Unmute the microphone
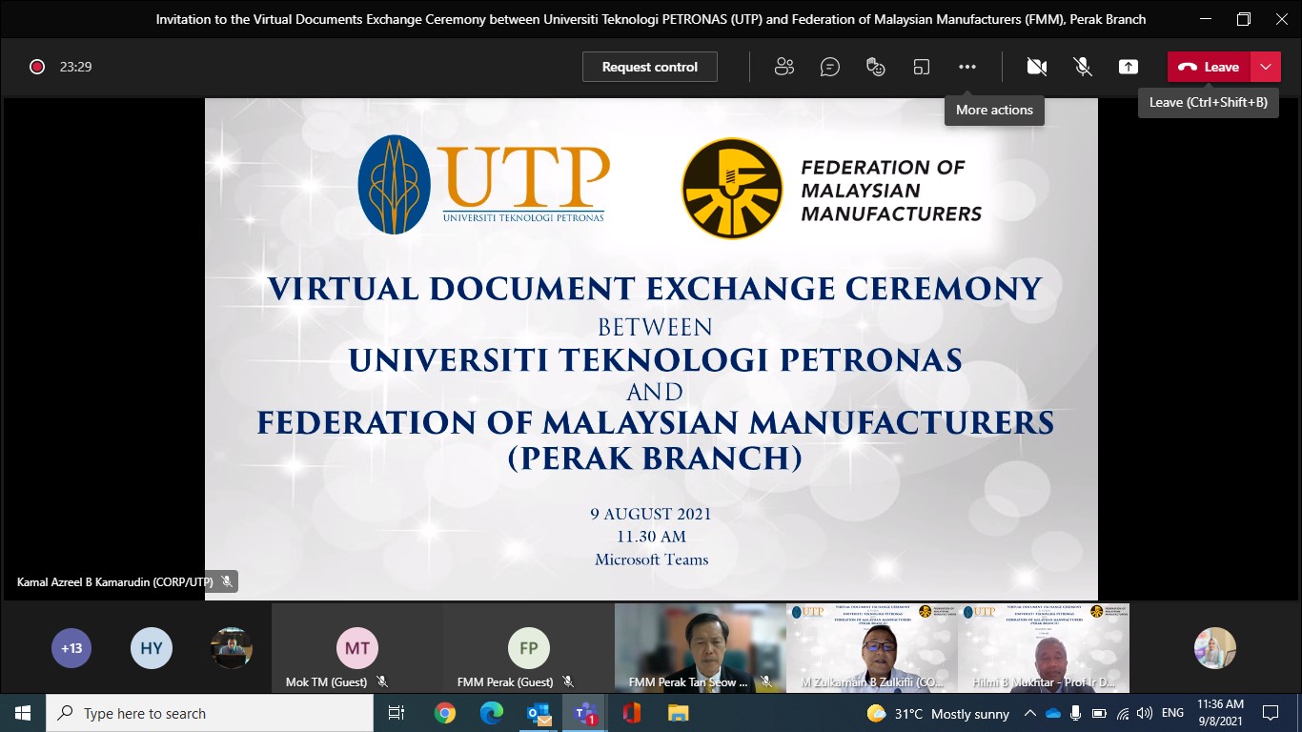 pyautogui.click(x=1083, y=67)
